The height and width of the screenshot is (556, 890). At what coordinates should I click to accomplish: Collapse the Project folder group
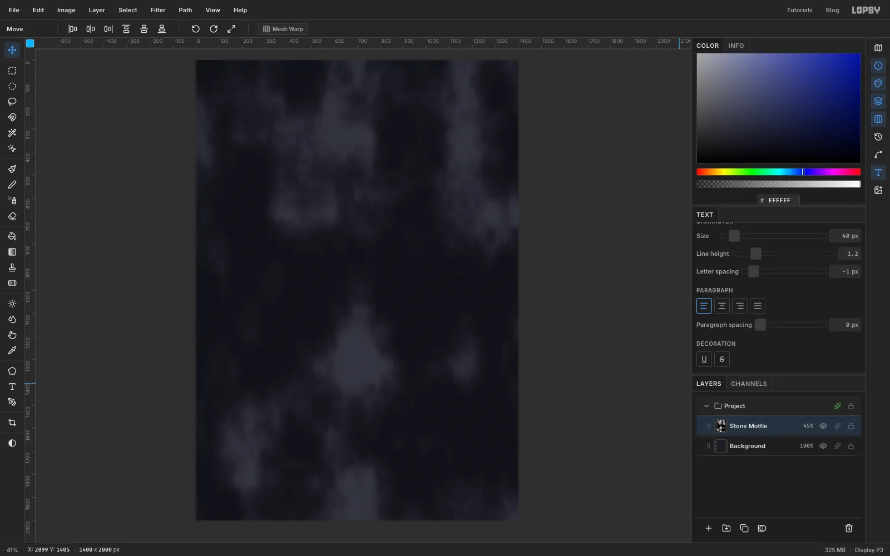pos(706,406)
